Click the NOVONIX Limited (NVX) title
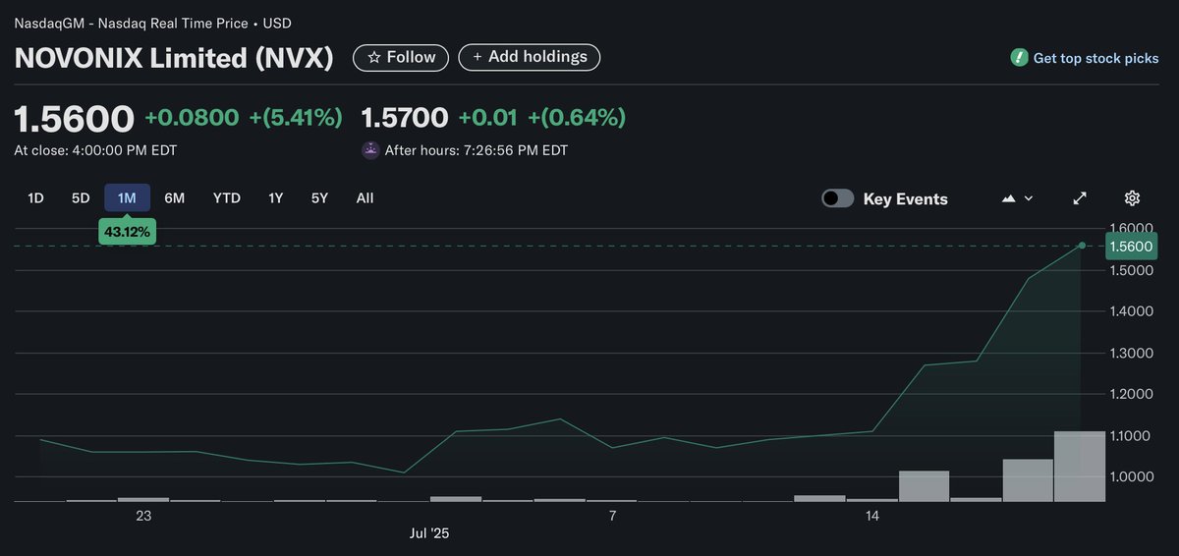This screenshot has width=1179, height=556. (x=174, y=58)
